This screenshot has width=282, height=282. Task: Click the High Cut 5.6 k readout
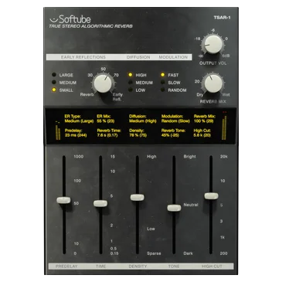202,133
